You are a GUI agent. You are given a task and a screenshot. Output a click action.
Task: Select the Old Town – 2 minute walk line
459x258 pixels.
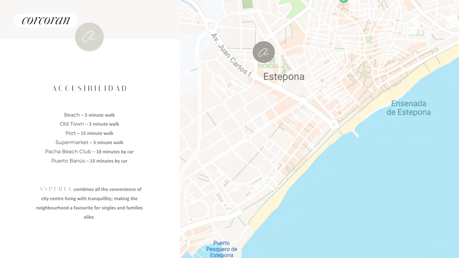[89, 124]
